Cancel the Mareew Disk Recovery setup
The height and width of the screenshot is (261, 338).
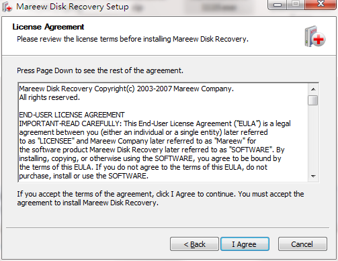coord(302,244)
